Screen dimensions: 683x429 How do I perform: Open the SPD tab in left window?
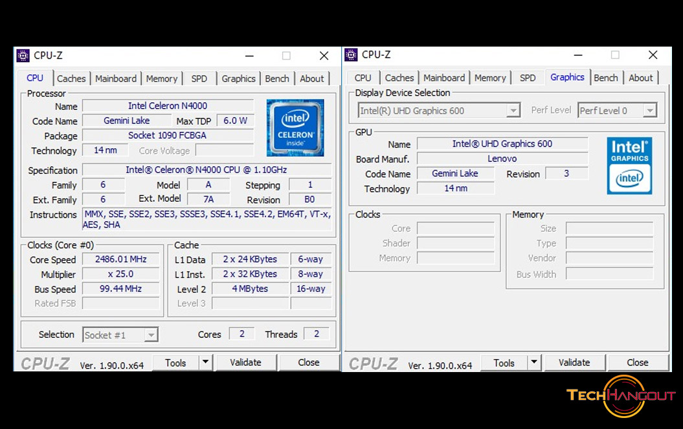(199, 79)
